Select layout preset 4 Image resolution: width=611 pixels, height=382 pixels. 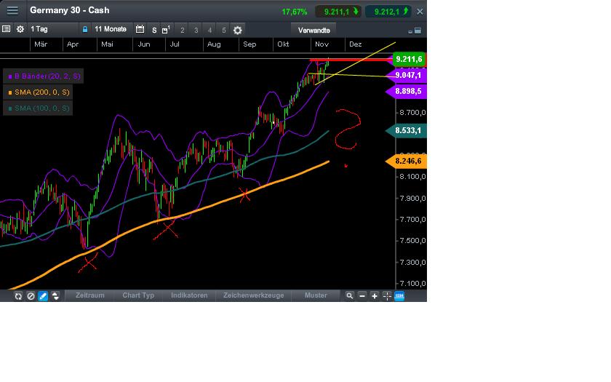click(209, 30)
